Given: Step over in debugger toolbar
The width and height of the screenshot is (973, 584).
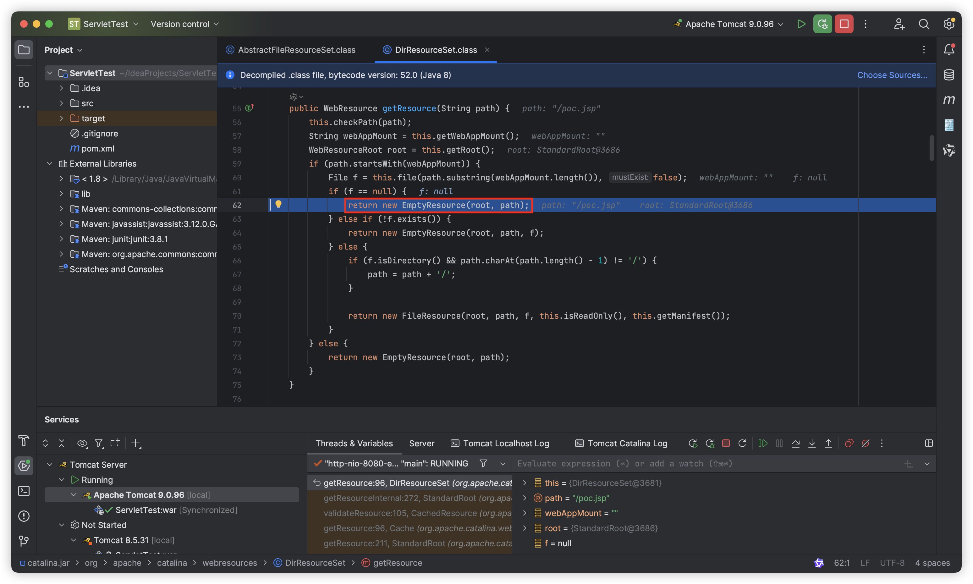Looking at the screenshot, I should point(795,444).
